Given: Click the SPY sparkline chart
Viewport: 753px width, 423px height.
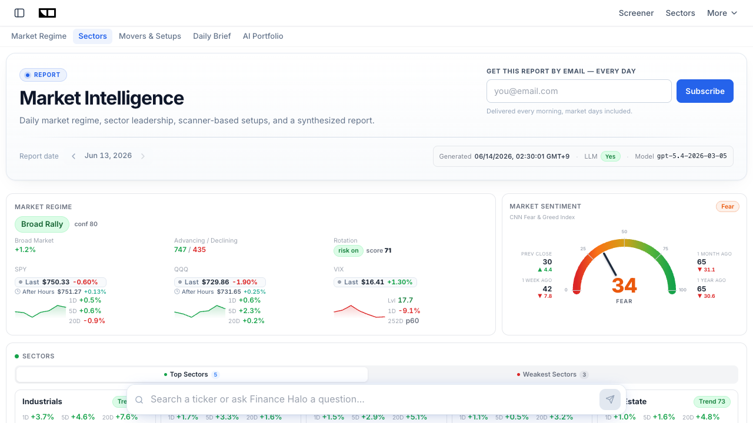Looking at the screenshot, I should point(41,311).
